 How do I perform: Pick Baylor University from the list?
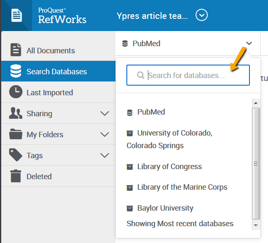point(165,208)
